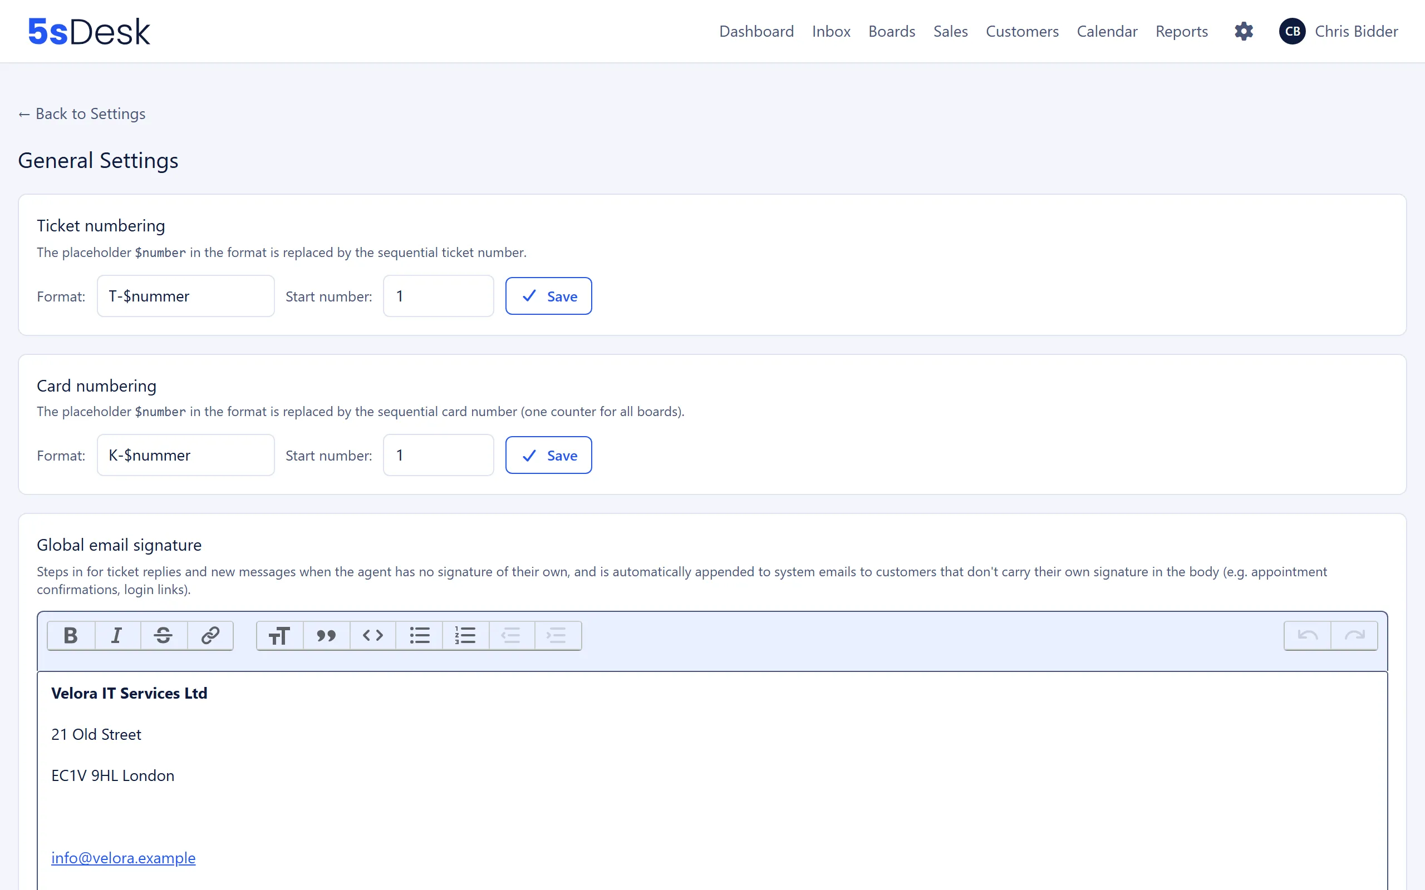Open settings via the gear icon

[x=1244, y=31]
